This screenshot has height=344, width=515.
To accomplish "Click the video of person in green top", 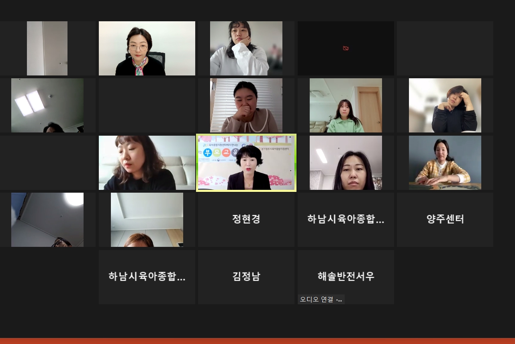I will pyautogui.click(x=346, y=105).
